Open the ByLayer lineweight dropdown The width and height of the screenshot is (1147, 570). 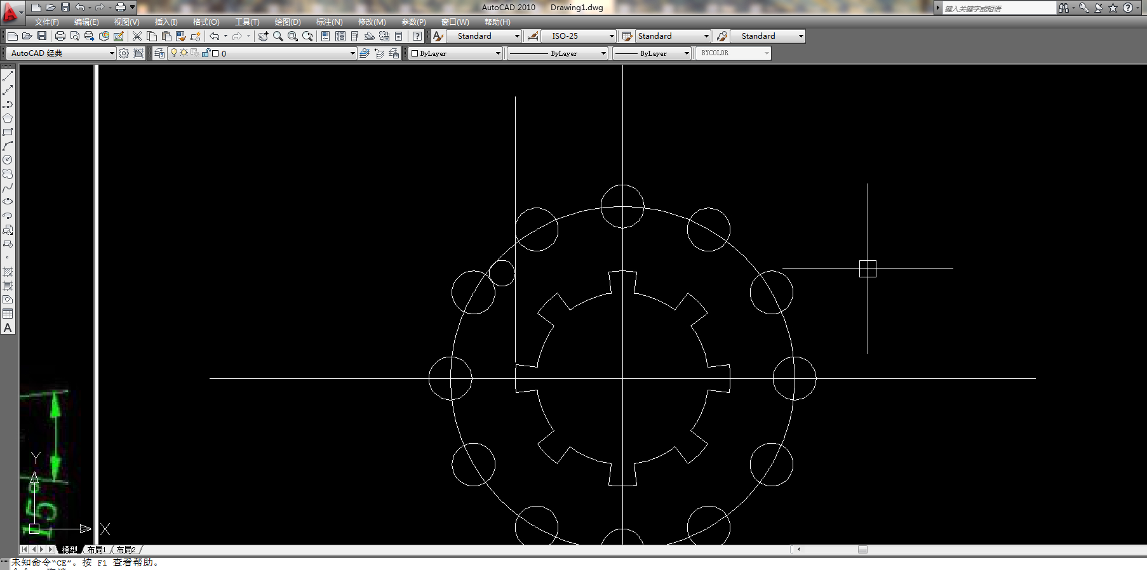652,53
